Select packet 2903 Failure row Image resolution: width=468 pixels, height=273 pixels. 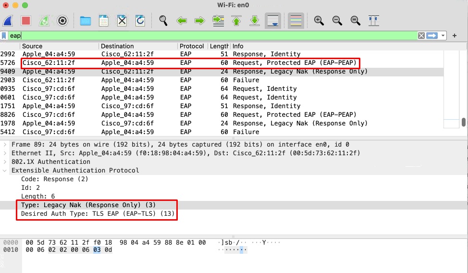pos(222,80)
